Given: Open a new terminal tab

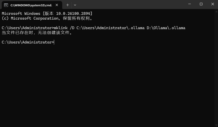Looking at the screenshot, I should click(67, 5).
